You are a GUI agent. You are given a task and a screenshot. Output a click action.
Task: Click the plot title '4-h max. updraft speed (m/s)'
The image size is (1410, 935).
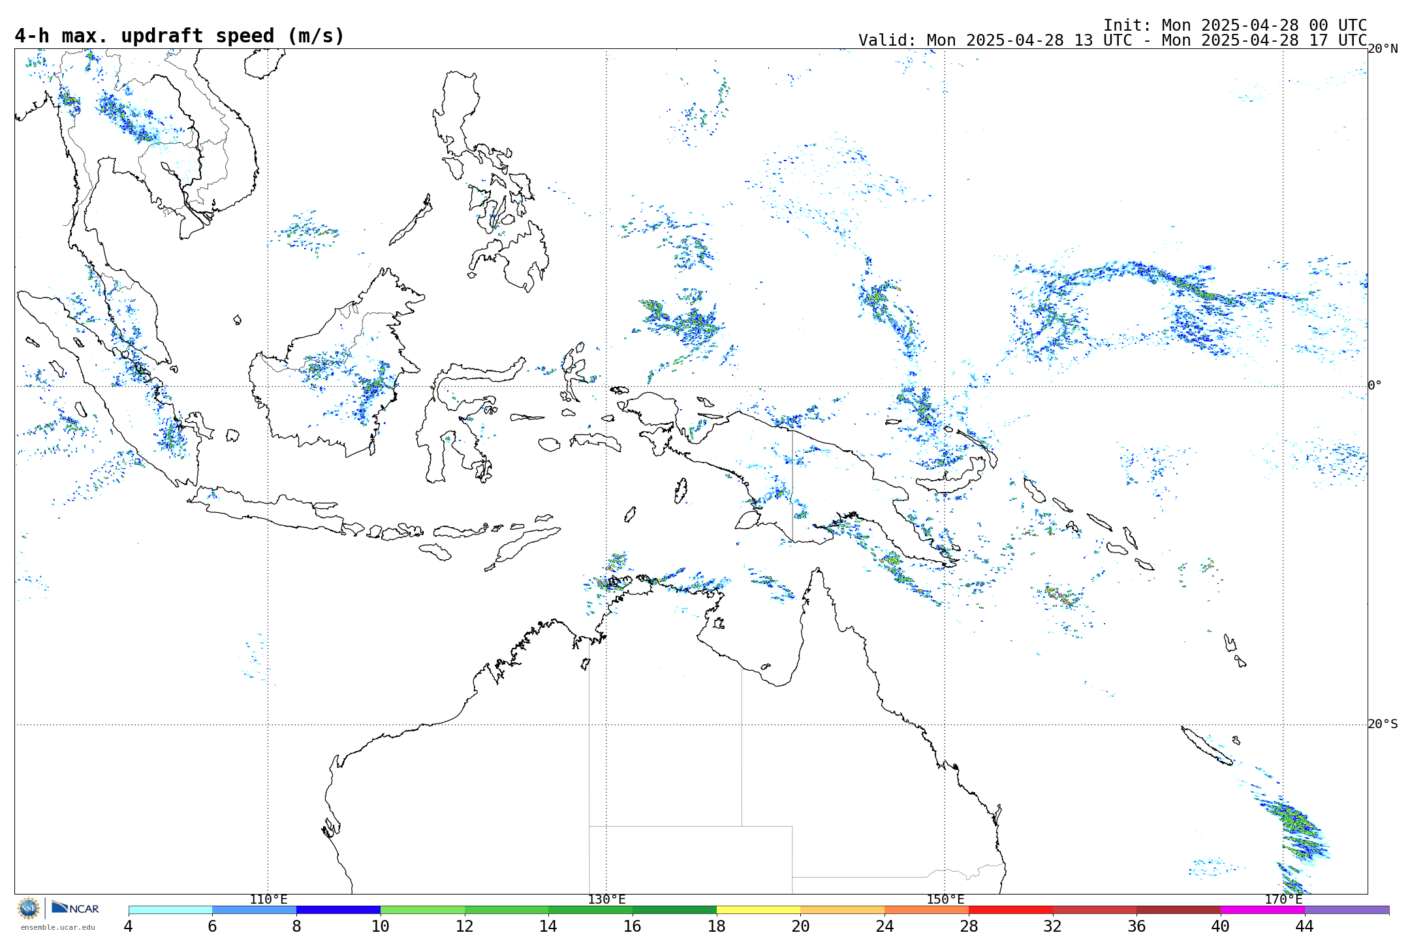click(x=179, y=36)
